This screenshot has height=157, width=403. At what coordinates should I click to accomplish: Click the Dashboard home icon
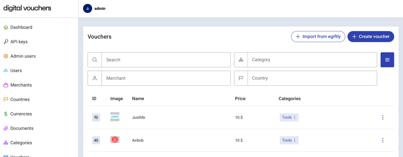[x=6, y=27]
